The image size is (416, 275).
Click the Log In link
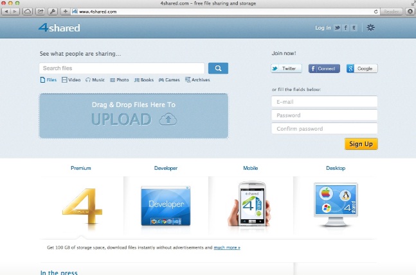[323, 28]
